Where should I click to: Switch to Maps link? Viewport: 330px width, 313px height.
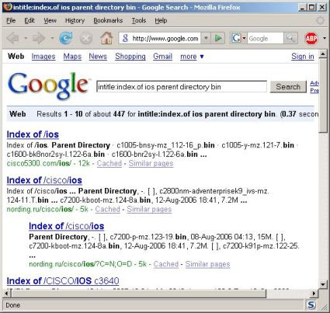tap(72, 57)
